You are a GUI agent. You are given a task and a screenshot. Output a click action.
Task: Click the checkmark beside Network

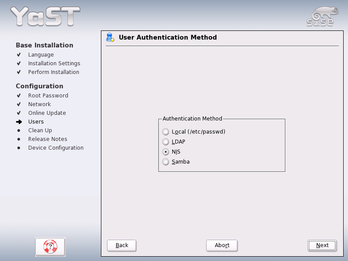[19, 104]
